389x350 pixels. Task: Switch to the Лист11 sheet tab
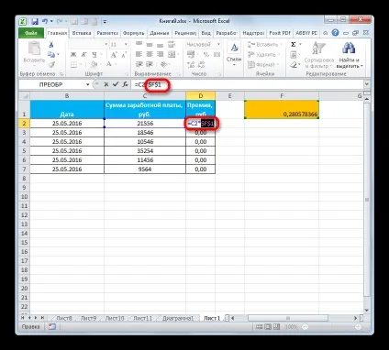click(x=142, y=318)
